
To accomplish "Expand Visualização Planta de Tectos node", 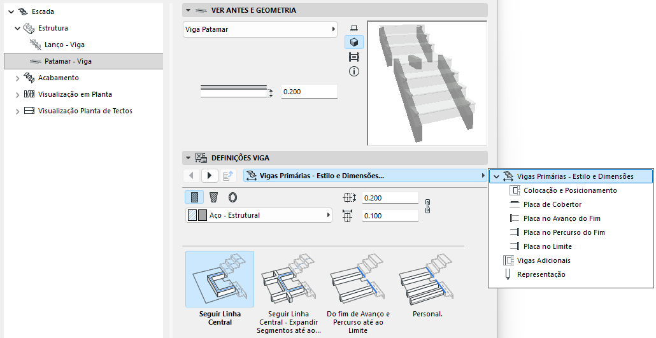I will 17,111.
